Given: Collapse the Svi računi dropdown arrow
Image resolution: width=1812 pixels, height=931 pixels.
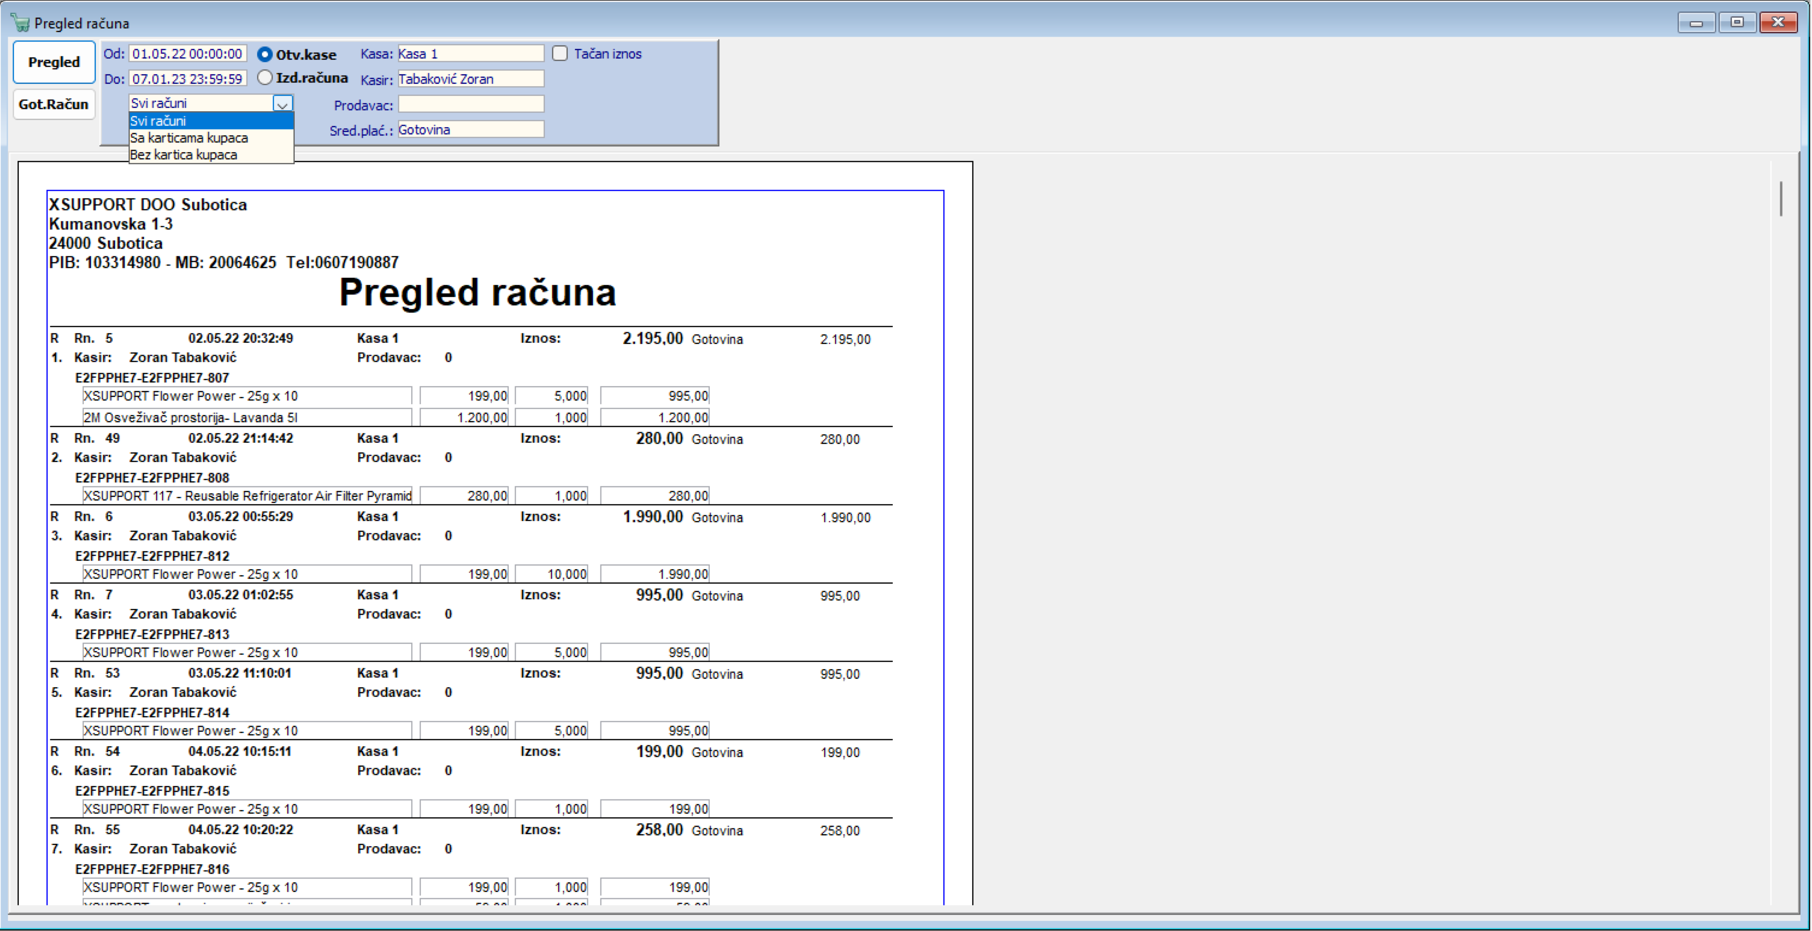Looking at the screenshot, I should coord(283,104).
